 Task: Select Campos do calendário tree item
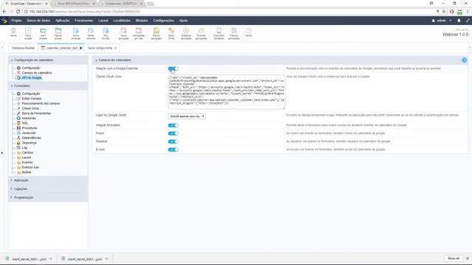click(37, 73)
